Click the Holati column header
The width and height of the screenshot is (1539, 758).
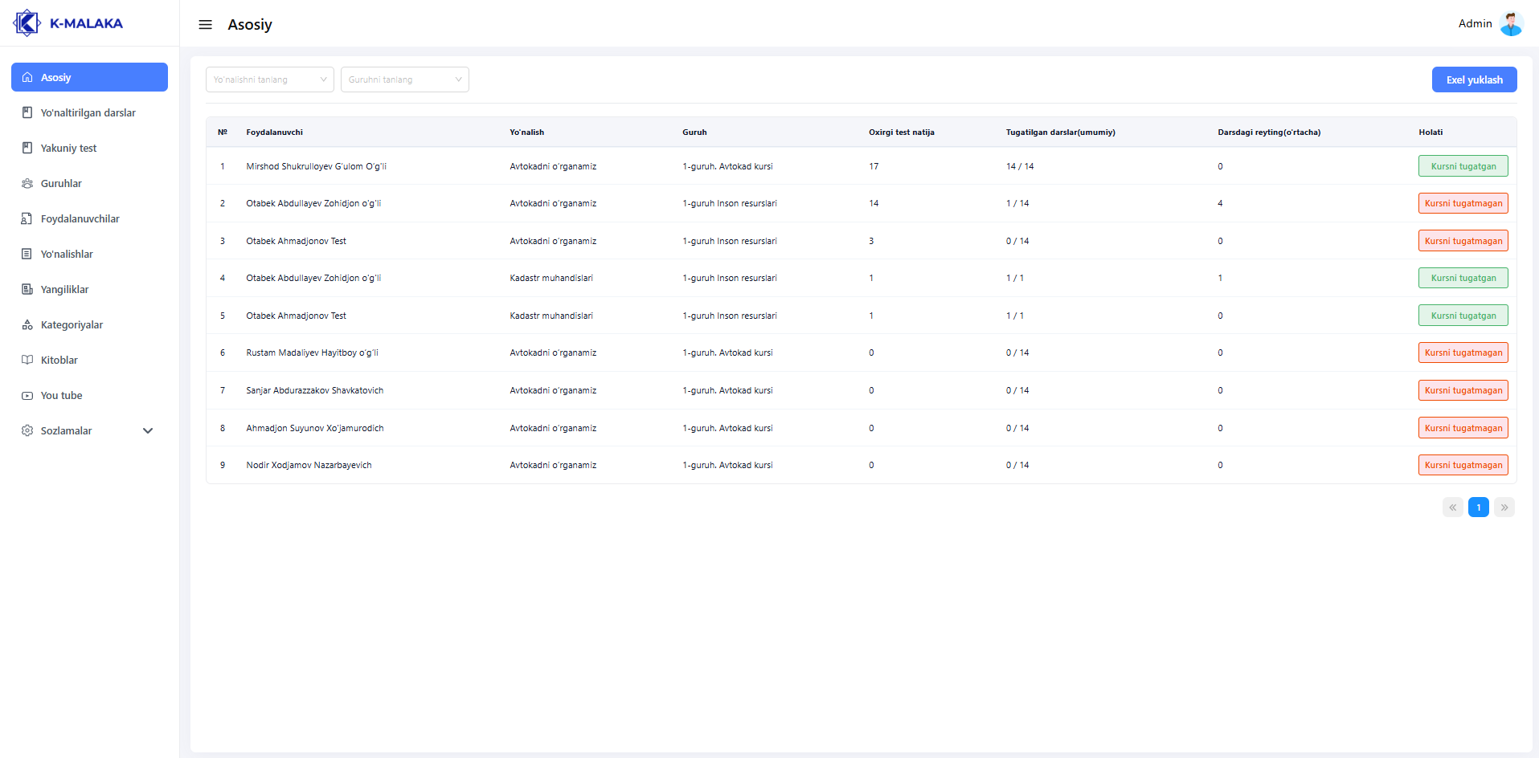[1431, 132]
